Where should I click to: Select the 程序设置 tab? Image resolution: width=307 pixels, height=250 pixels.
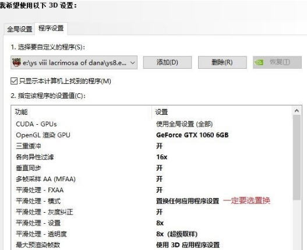coord(51,29)
